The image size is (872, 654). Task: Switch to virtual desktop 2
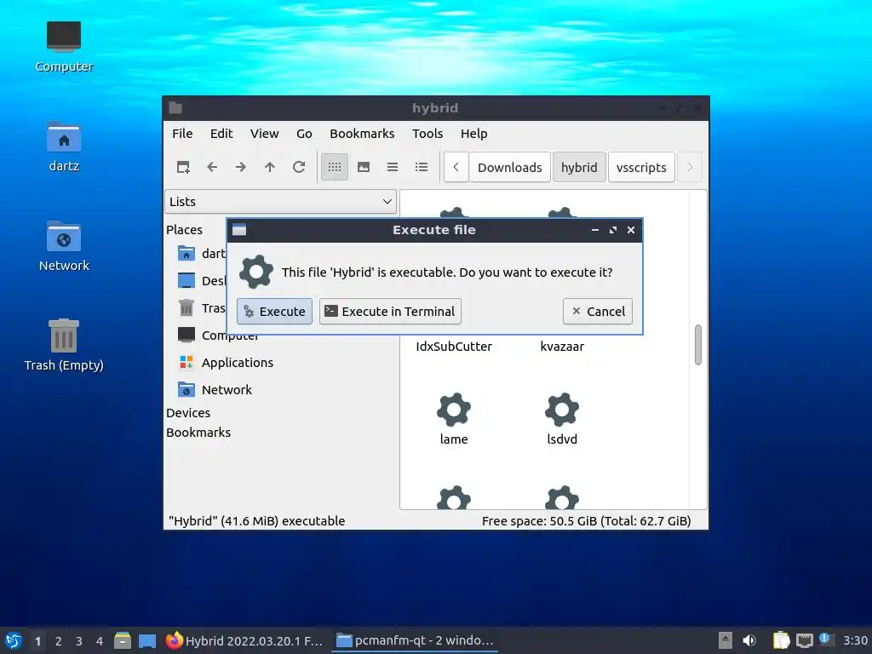tap(59, 641)
